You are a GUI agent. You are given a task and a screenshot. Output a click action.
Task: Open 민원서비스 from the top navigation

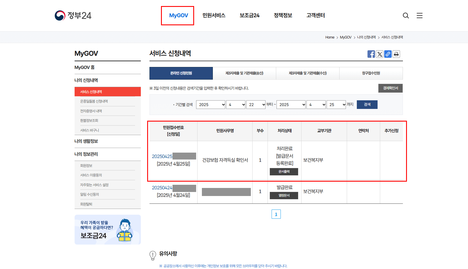coord(214,16)
